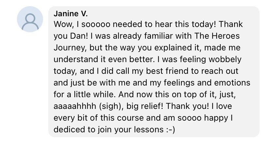Image resolution: width=270 pixels, height=145 pixels.
Task: Click the ":-)" smiley at comment end
Action: pyautogui.click(x=171, y=129)
